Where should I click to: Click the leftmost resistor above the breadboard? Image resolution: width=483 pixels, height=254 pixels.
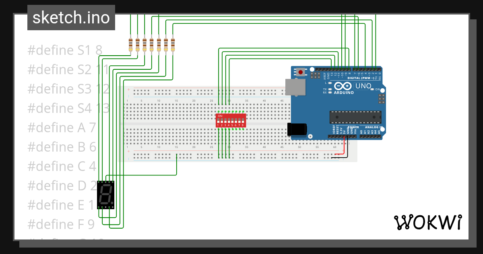[x=130, y=44]
